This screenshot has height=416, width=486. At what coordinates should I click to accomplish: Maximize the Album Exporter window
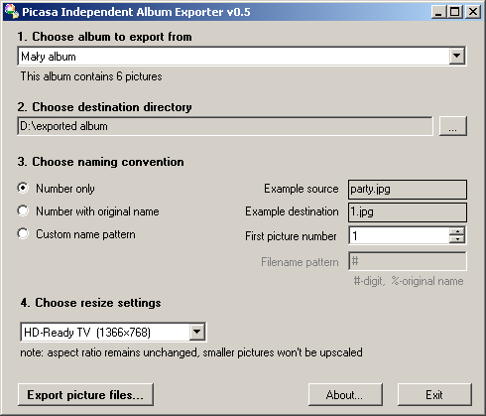[x=455, y=12]
